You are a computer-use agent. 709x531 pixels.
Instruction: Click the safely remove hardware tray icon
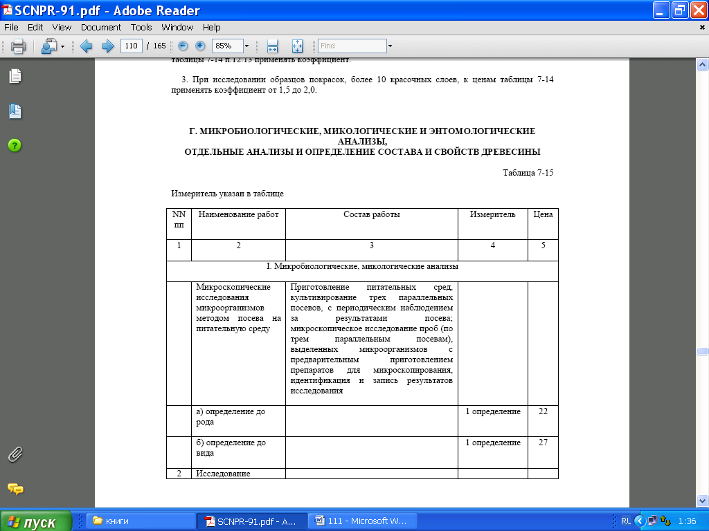[665, 521]
